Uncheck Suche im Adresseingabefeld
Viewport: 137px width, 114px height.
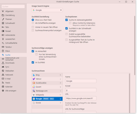point(66,20)
